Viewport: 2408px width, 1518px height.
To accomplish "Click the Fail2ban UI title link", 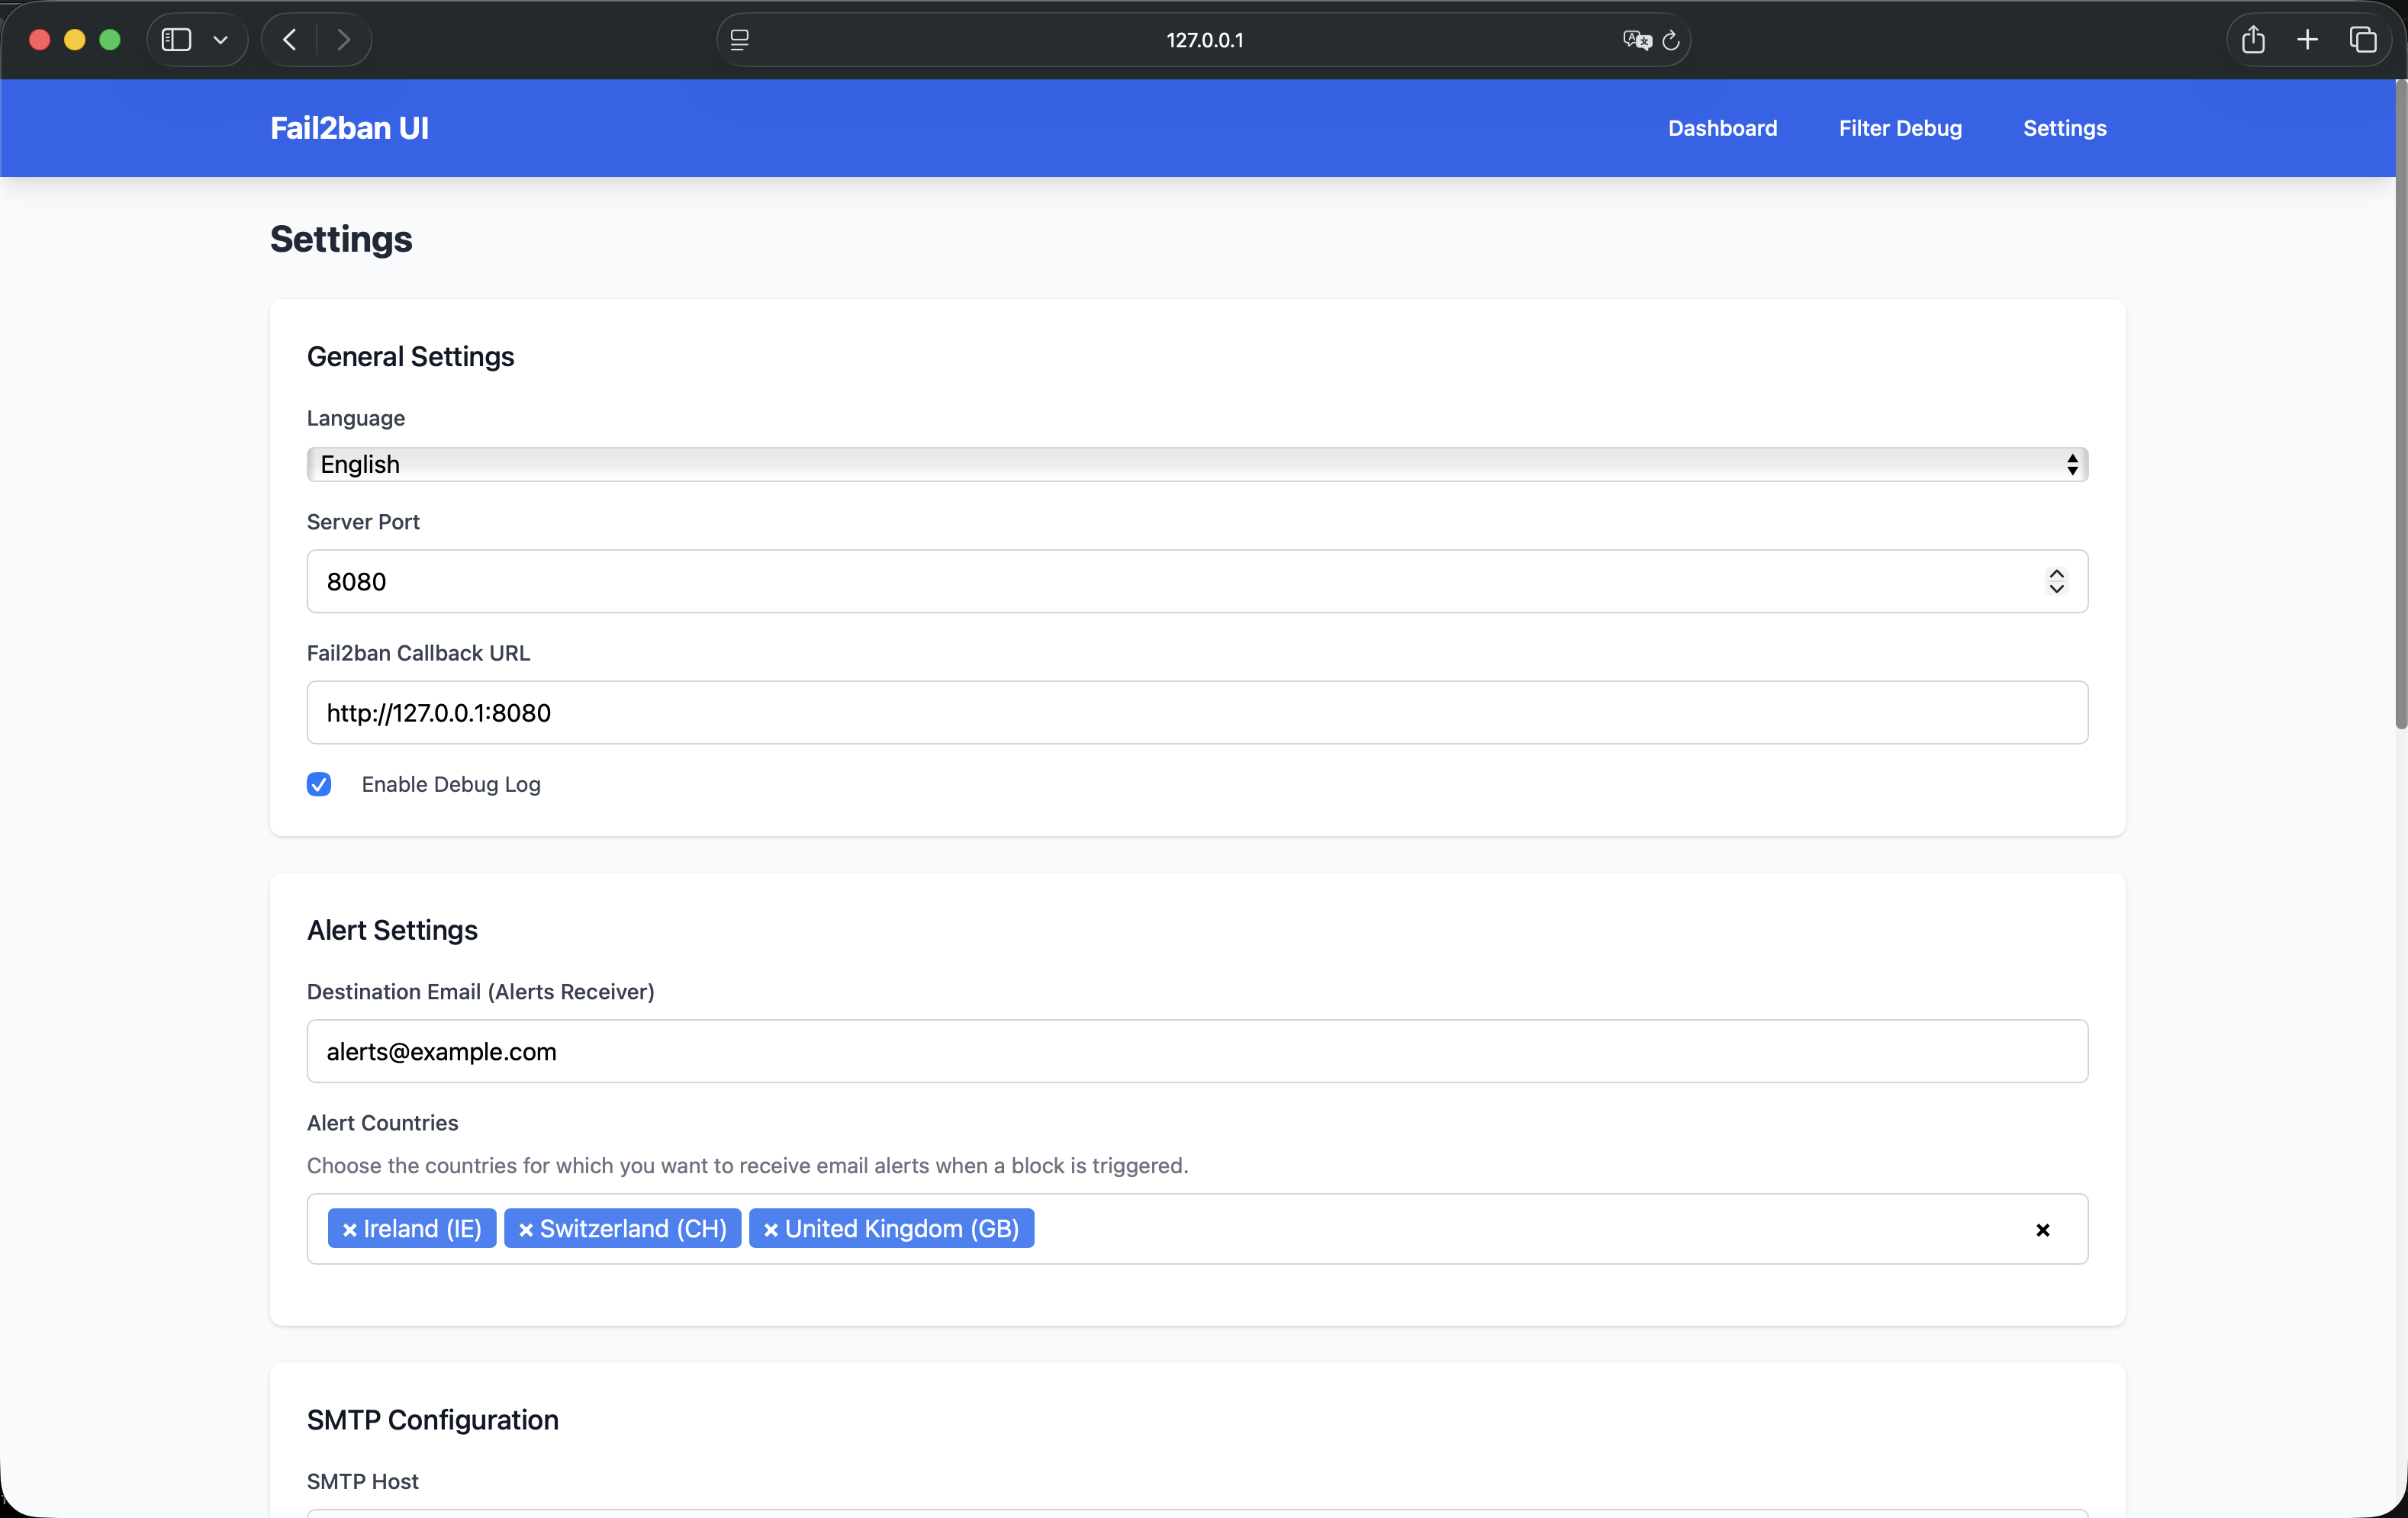I will [349, 128].
